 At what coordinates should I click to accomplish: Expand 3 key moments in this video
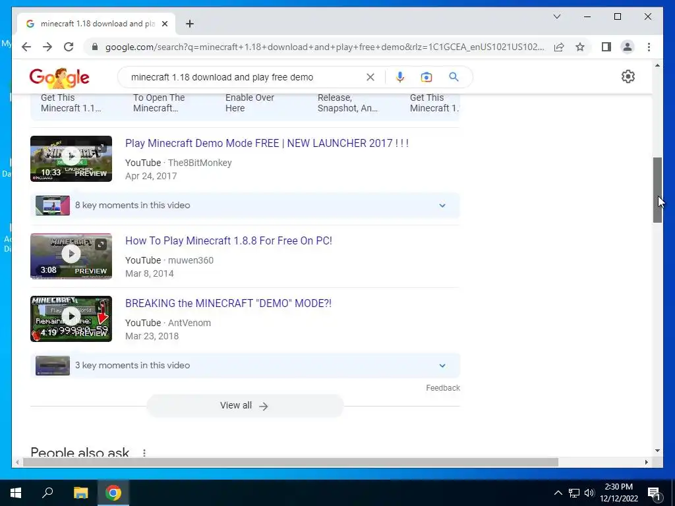(x=245, y=365)
